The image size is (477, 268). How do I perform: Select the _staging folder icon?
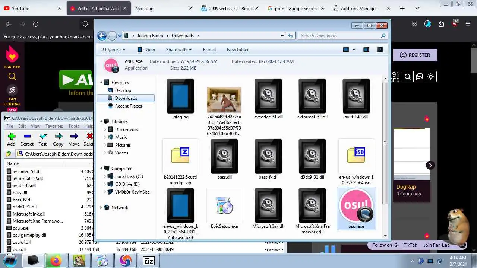click(180, 96)
